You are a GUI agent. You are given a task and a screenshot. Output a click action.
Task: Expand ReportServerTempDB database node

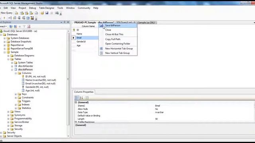[x=4, y=48]
